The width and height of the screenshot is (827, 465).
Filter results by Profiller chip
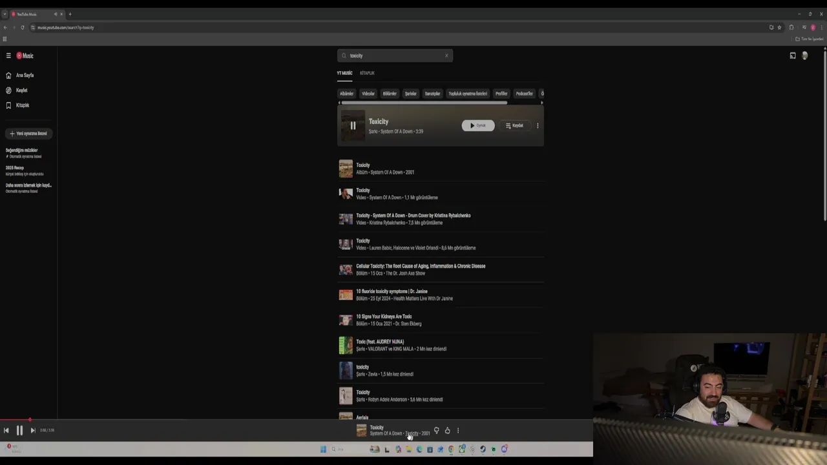[501, 94]
